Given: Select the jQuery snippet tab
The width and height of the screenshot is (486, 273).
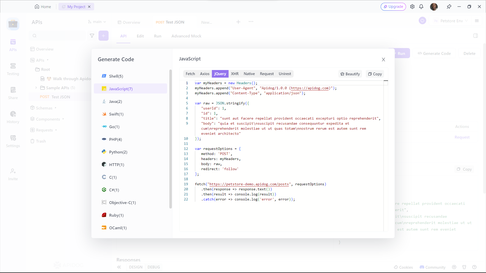Looking at the screenshot, I should coord(220,74).
